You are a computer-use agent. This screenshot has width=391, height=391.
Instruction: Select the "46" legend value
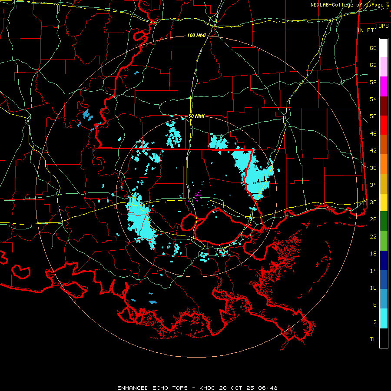click(373, 134)
